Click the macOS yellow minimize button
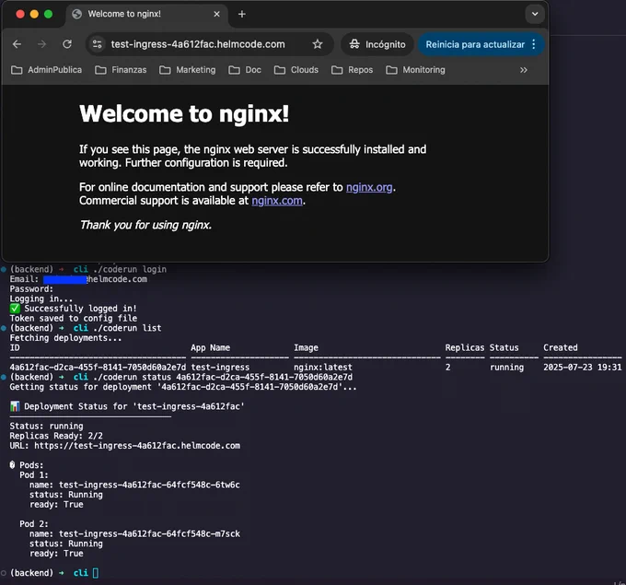The width and height of the screenshot is (626, 585). pos(34,15)
